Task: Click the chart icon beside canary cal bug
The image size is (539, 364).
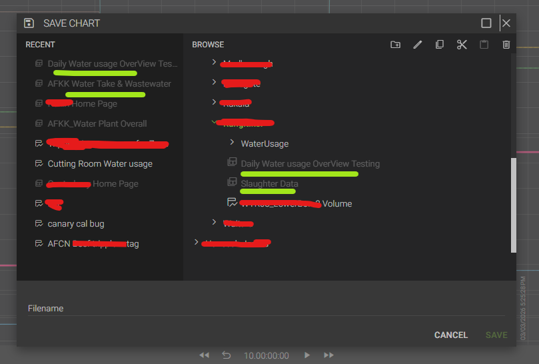Action: tap(39, 223)
